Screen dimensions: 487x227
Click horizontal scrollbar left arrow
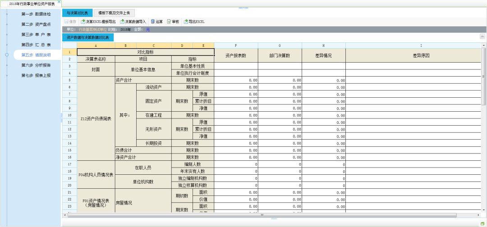(x=64, y=215)
